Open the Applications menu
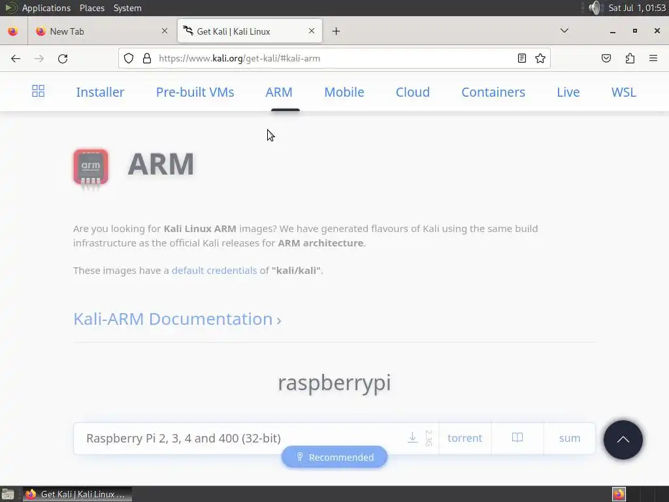The height and width of the screenshot is (502, 669). (x=46, y=8)
